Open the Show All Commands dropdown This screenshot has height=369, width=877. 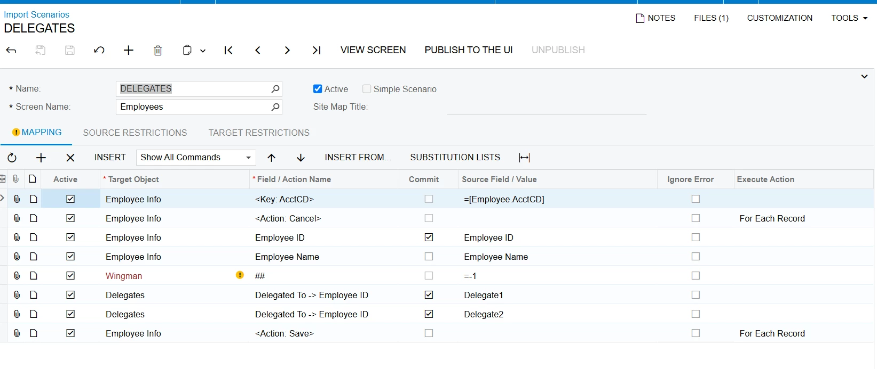point(196,158)
